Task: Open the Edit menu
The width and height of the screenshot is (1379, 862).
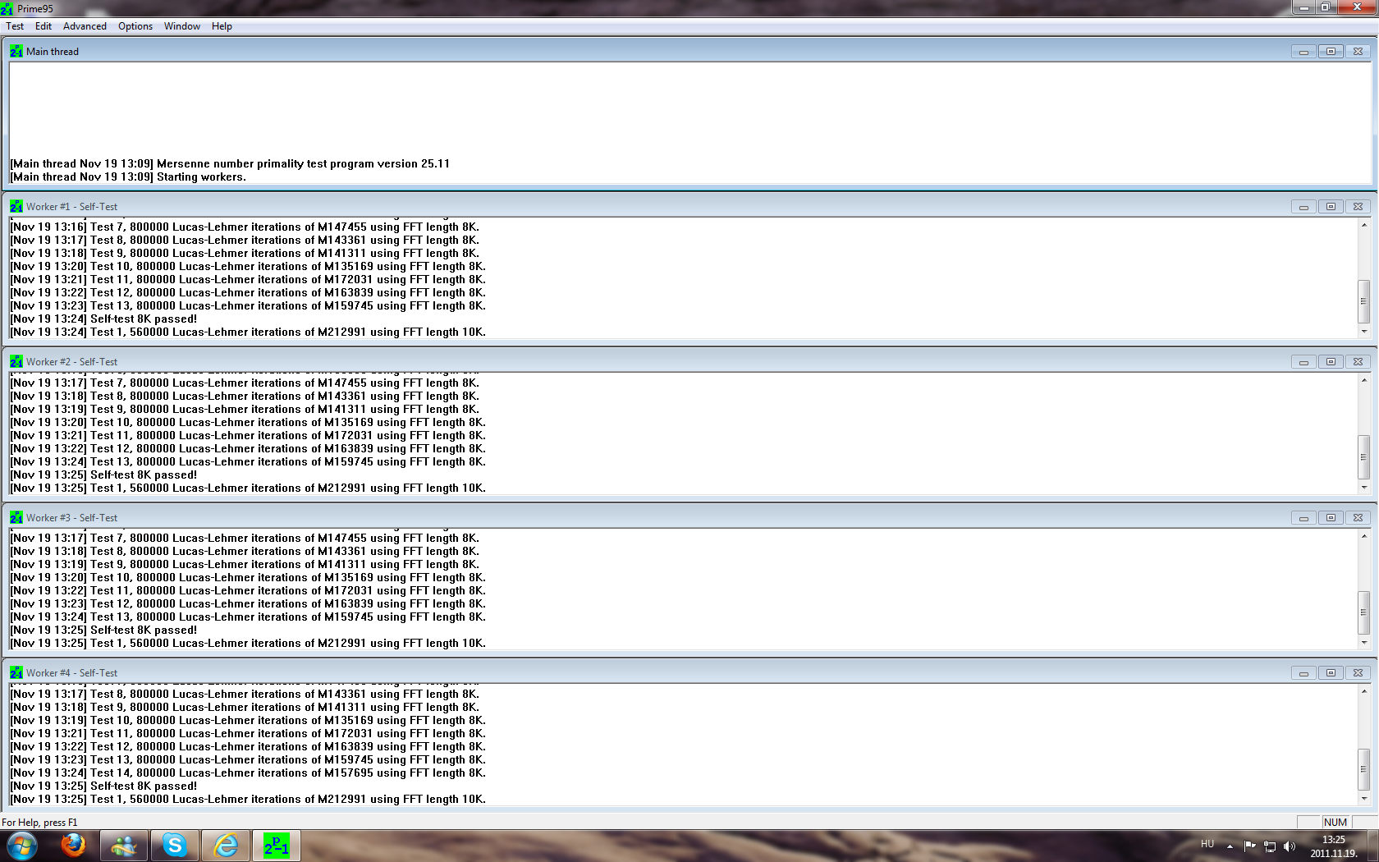Action: [x=44, y=26]
